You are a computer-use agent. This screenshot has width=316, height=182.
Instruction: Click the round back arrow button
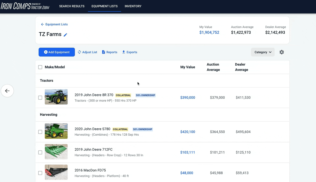click(x=7, y=91)
